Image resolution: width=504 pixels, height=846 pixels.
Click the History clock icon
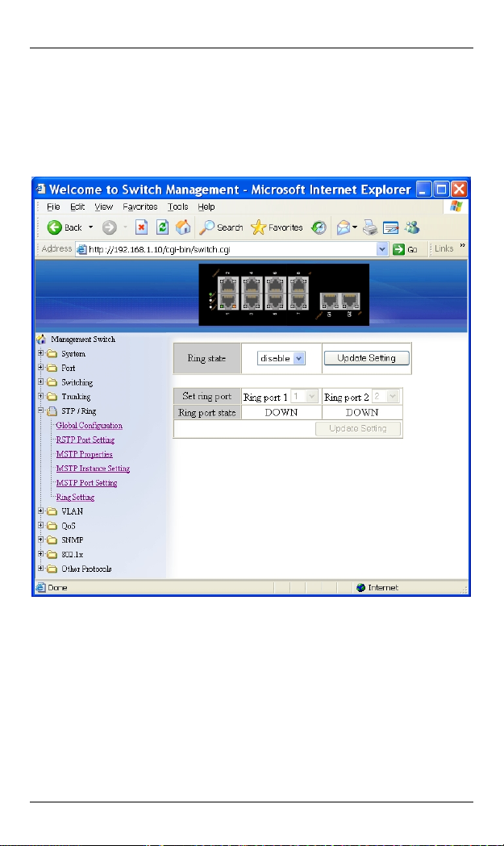[x=319, y=227]
